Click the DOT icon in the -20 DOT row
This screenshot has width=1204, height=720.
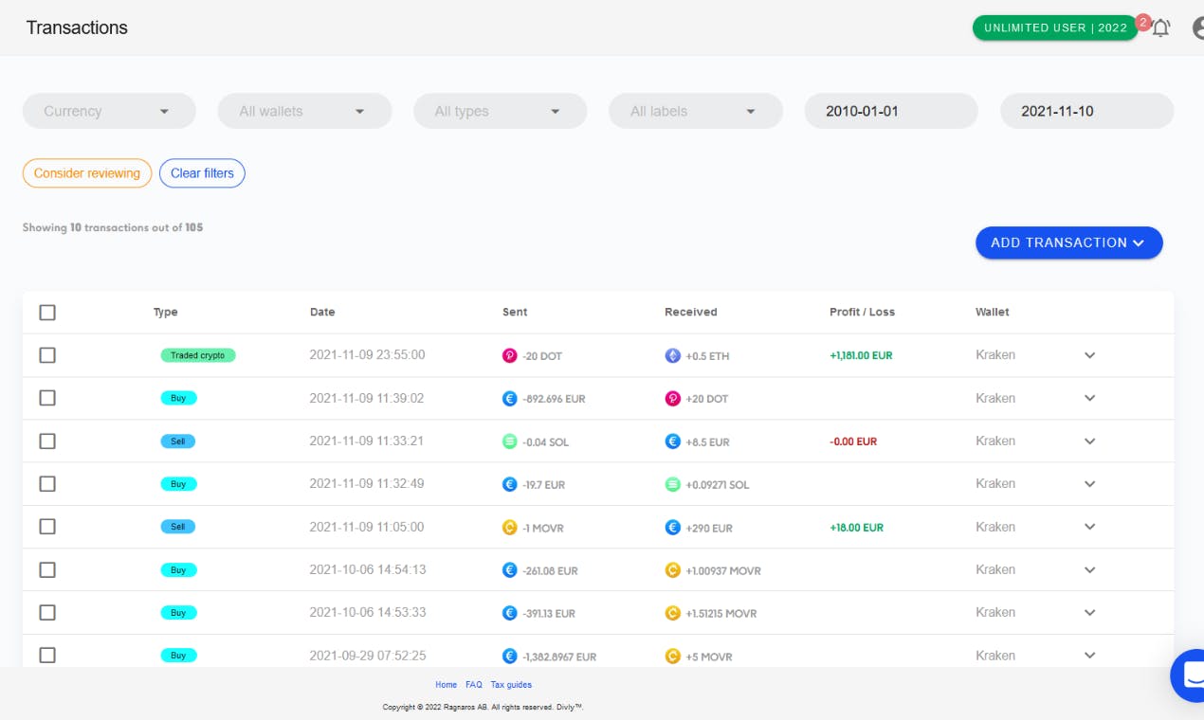click(x=510, y=356)
